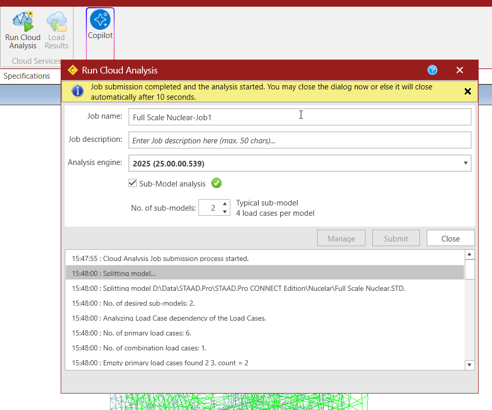Click the Submit button
This screenshot has height=410, width=492.
(396, 238)
